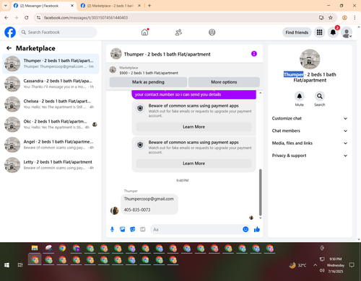Mute the conversation with the bell icon
The width and height of the screenshot is (361, 281).
click(x=300, y=97)
